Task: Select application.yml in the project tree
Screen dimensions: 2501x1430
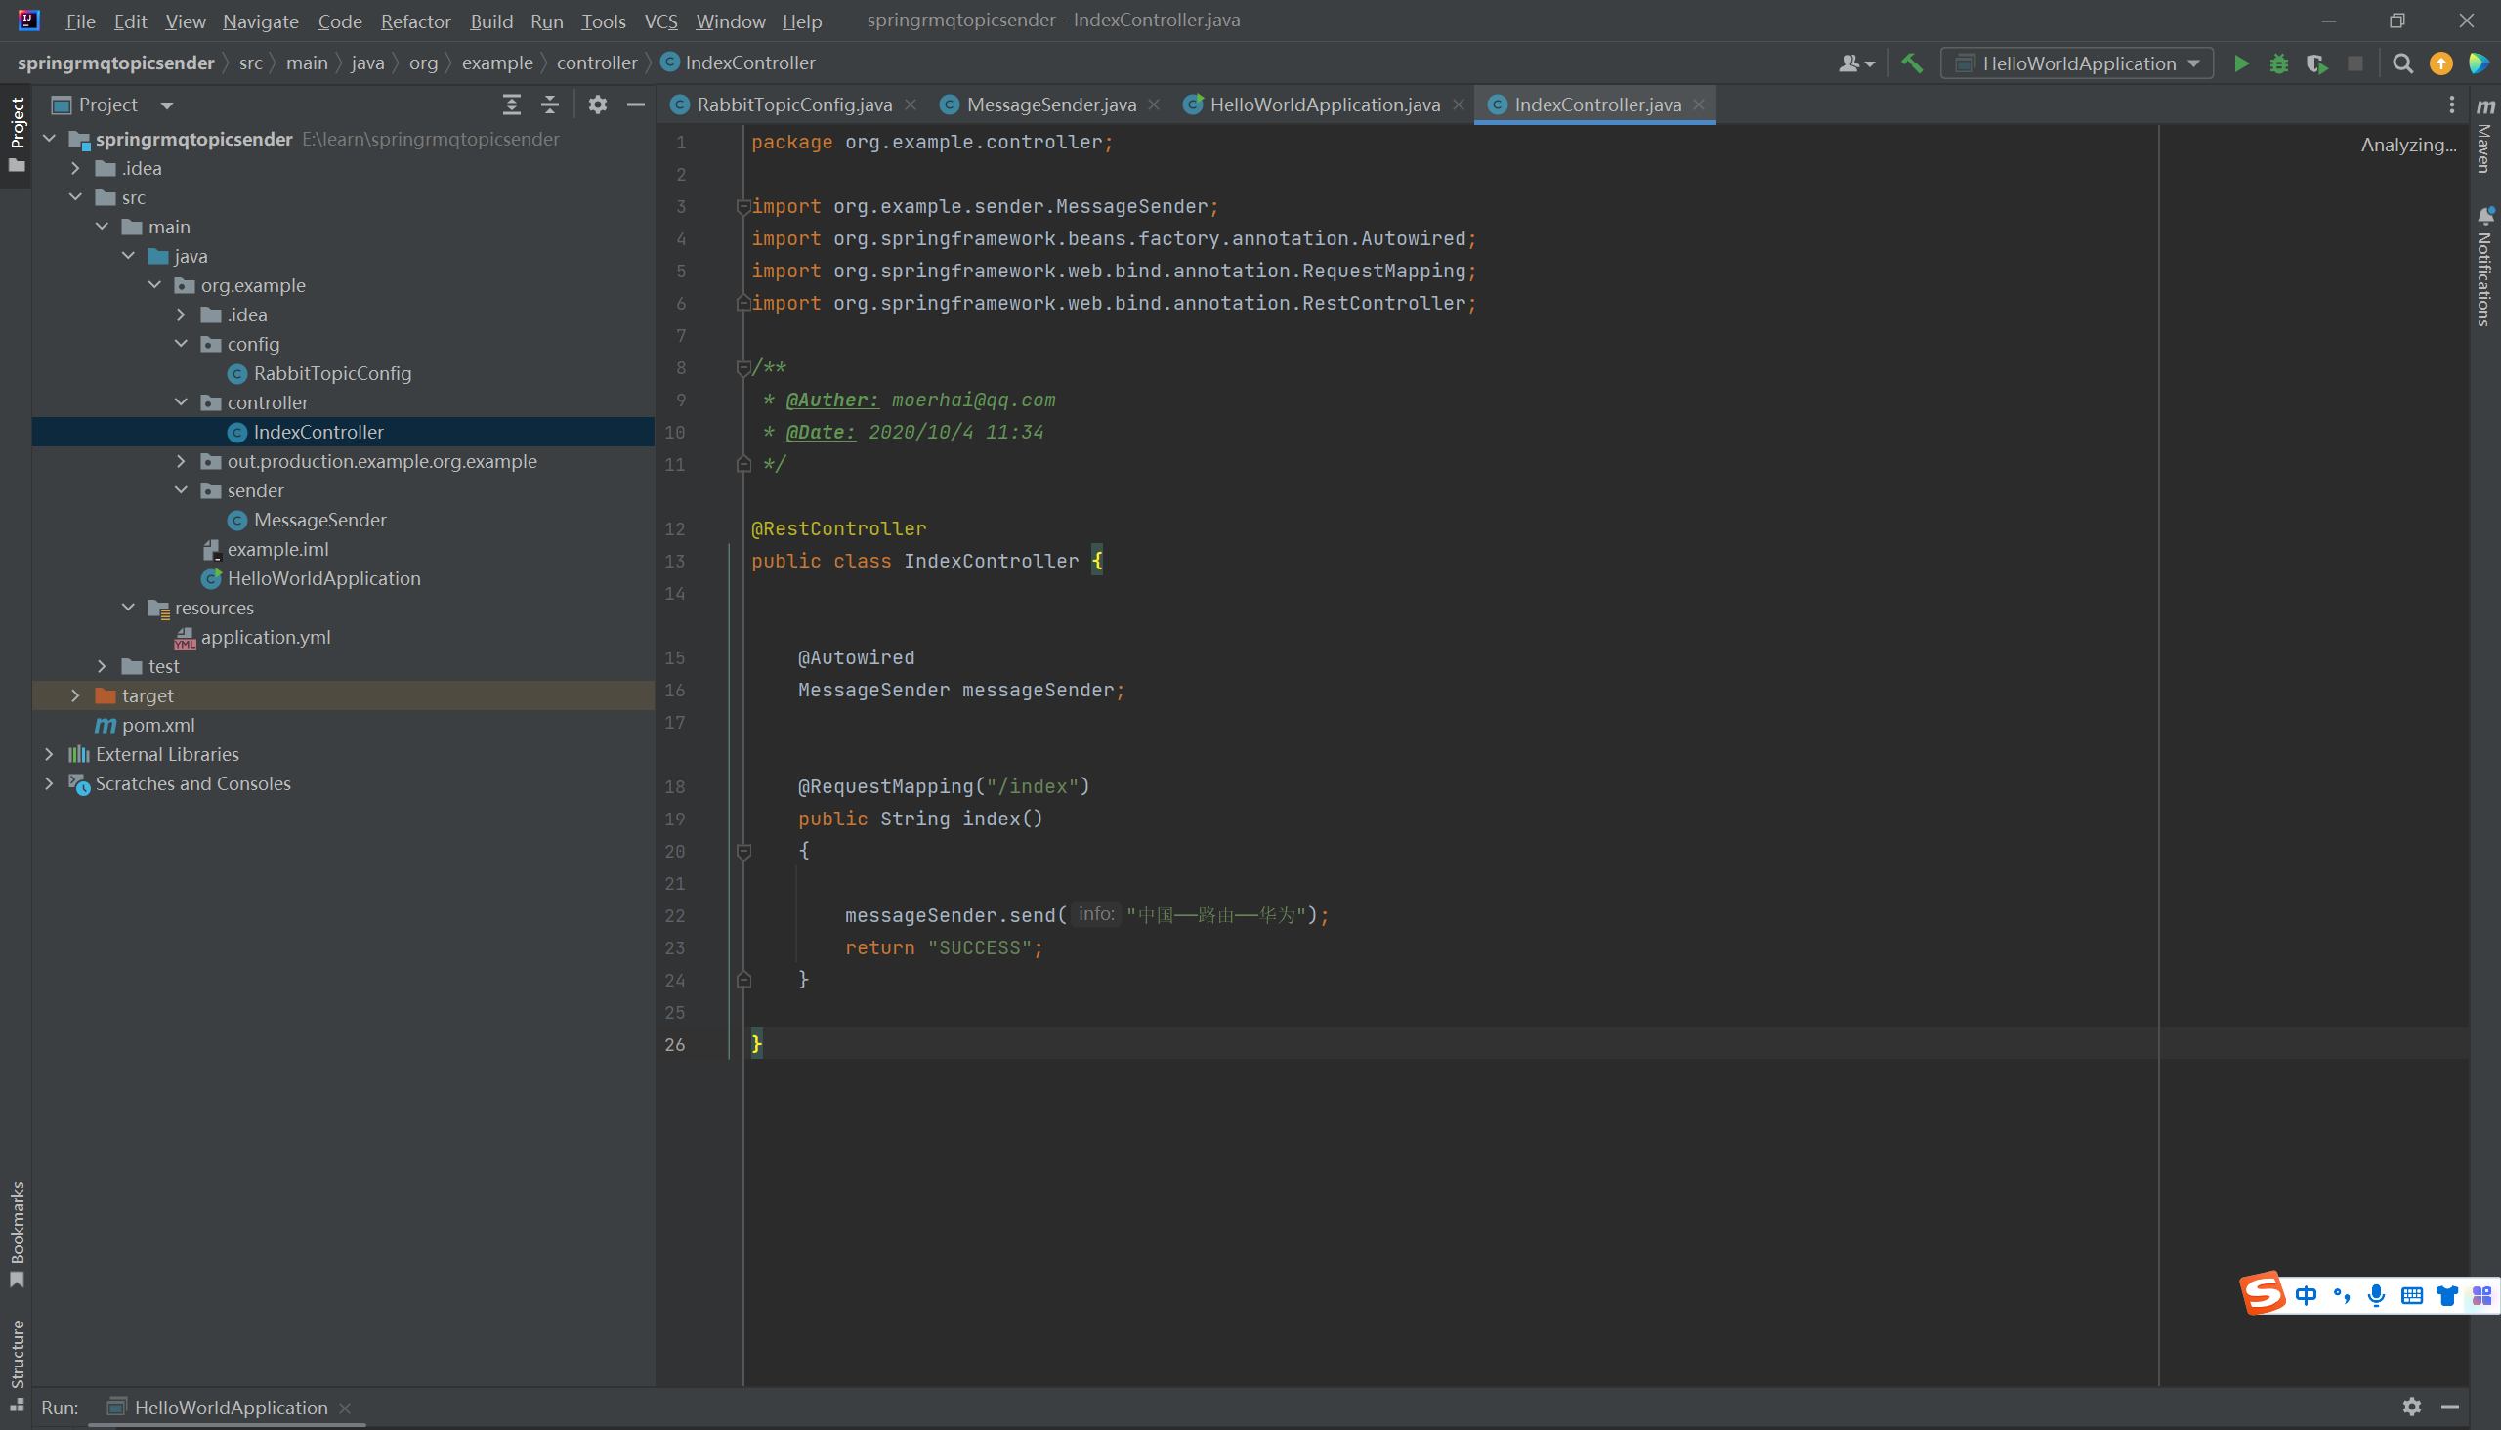Action: (265, 638)
